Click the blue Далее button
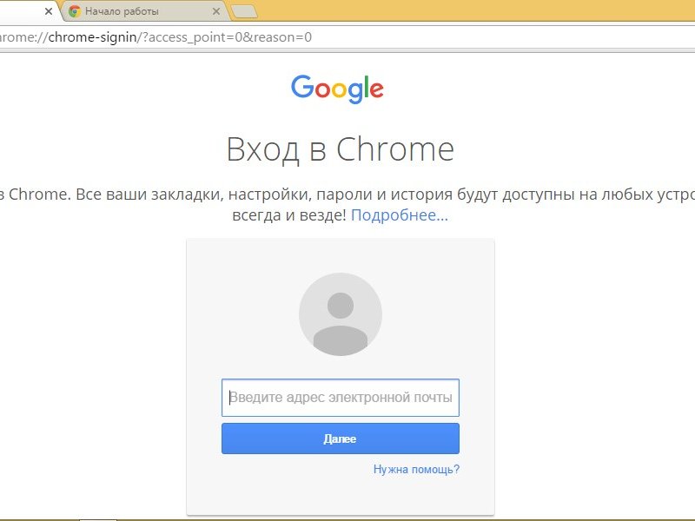The height and width of the screenshot is (521, 695). point(340,439)
